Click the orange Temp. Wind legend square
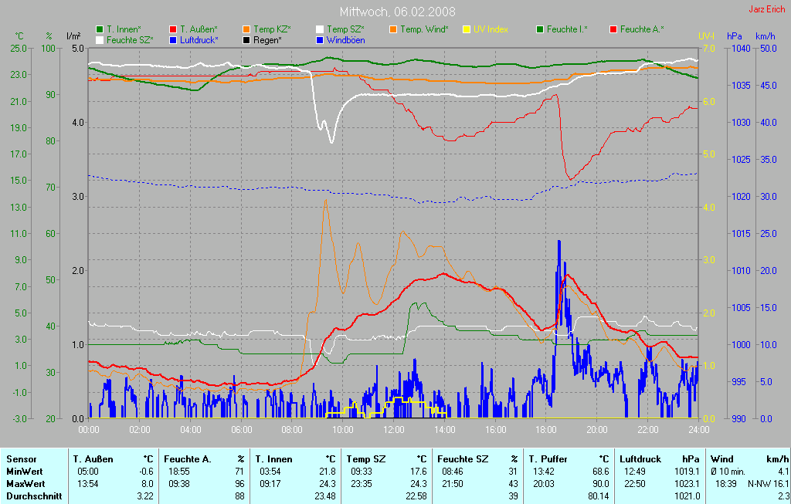 click(x=393, y=29)
